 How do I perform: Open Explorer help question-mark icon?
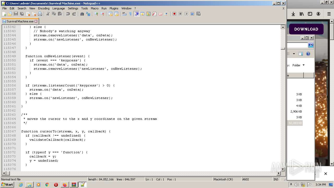pos(308,54)
